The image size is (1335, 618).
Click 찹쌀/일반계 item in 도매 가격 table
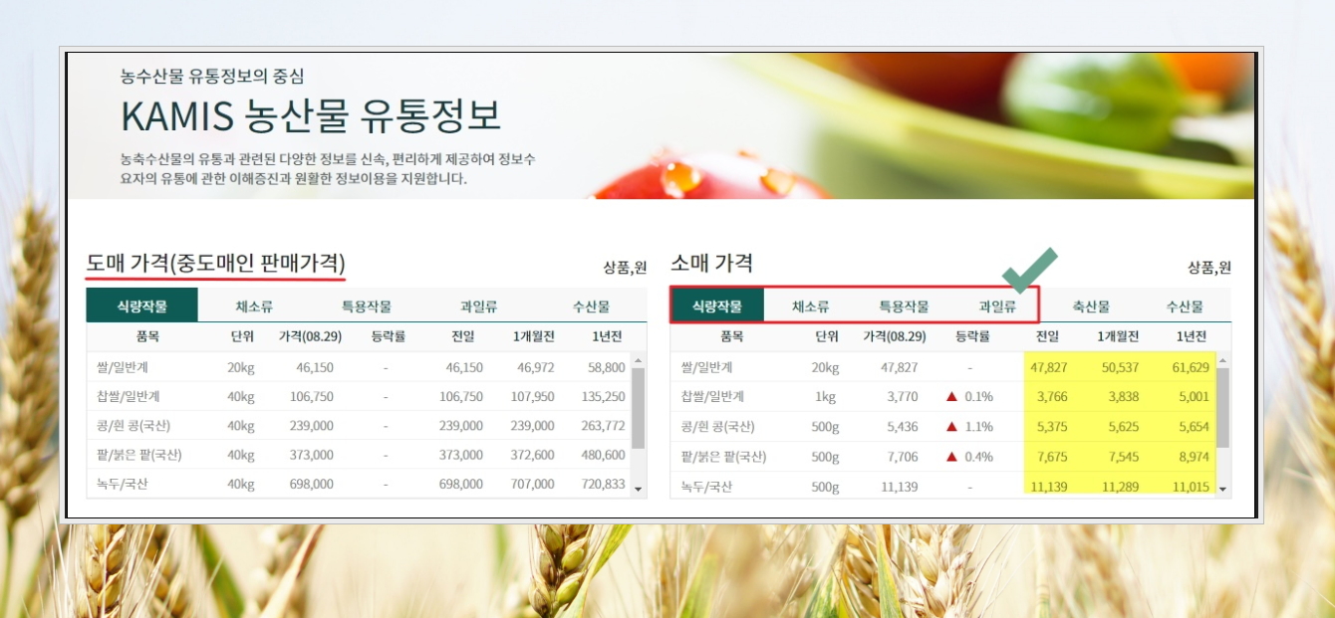pyautogui.click(x=128, y=396)
